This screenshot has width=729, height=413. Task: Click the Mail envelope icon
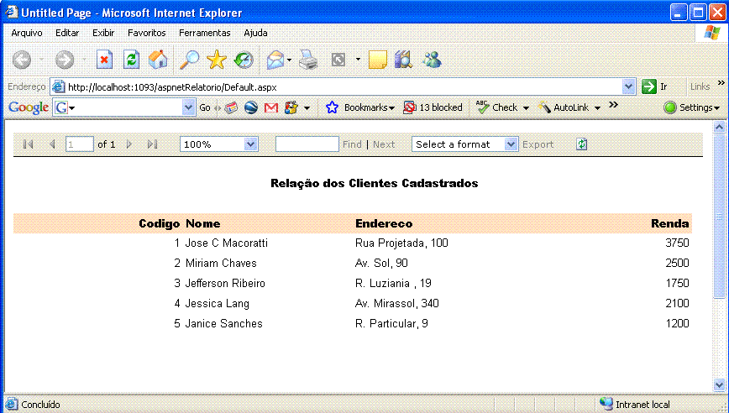(x=275, y=60)
